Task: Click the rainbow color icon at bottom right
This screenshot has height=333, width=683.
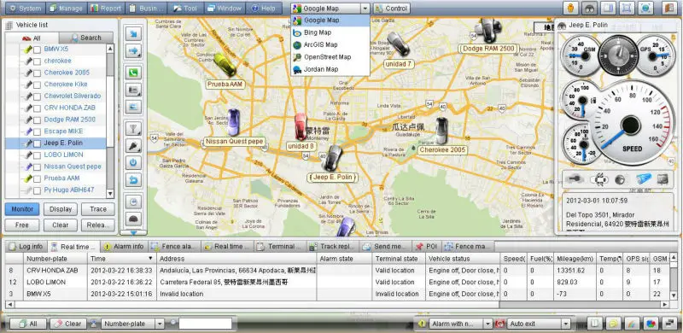Action: (632, 324)
